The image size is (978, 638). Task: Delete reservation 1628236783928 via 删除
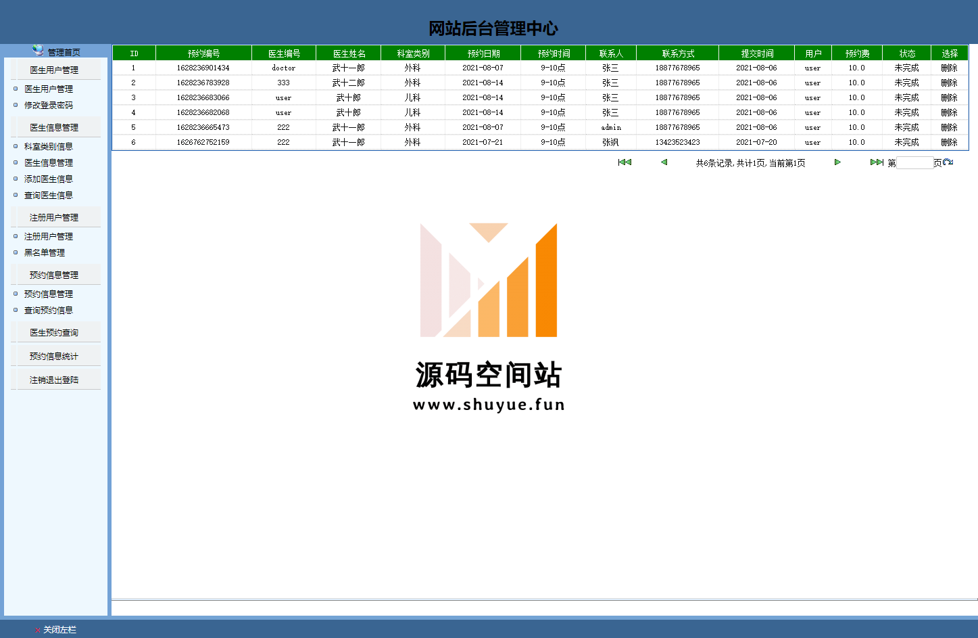[x=949, y=83]
